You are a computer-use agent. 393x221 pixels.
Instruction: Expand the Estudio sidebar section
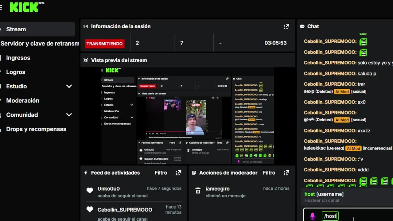point(69,86)
